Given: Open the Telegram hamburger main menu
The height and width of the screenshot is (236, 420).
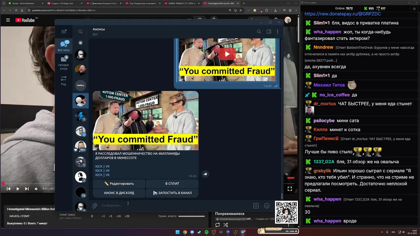Looking at the screenshot, I should (x=64, y=31).
